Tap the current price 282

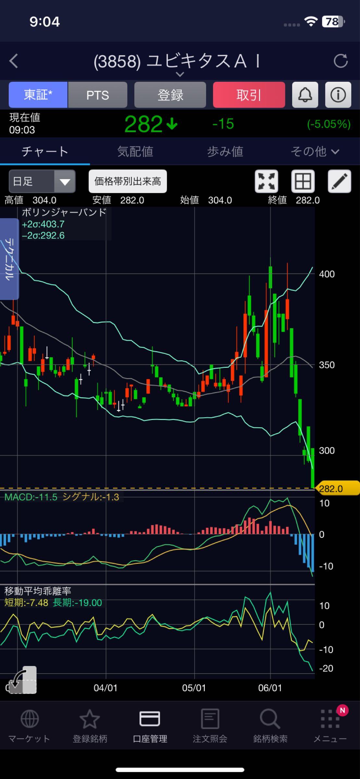(143, 124)
